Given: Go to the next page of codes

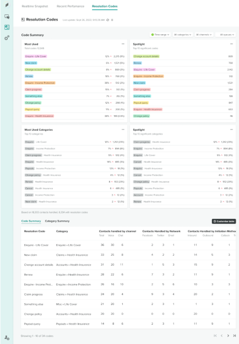Looking at the screenshot, I should pyautogui.click(x=228, y=335).
